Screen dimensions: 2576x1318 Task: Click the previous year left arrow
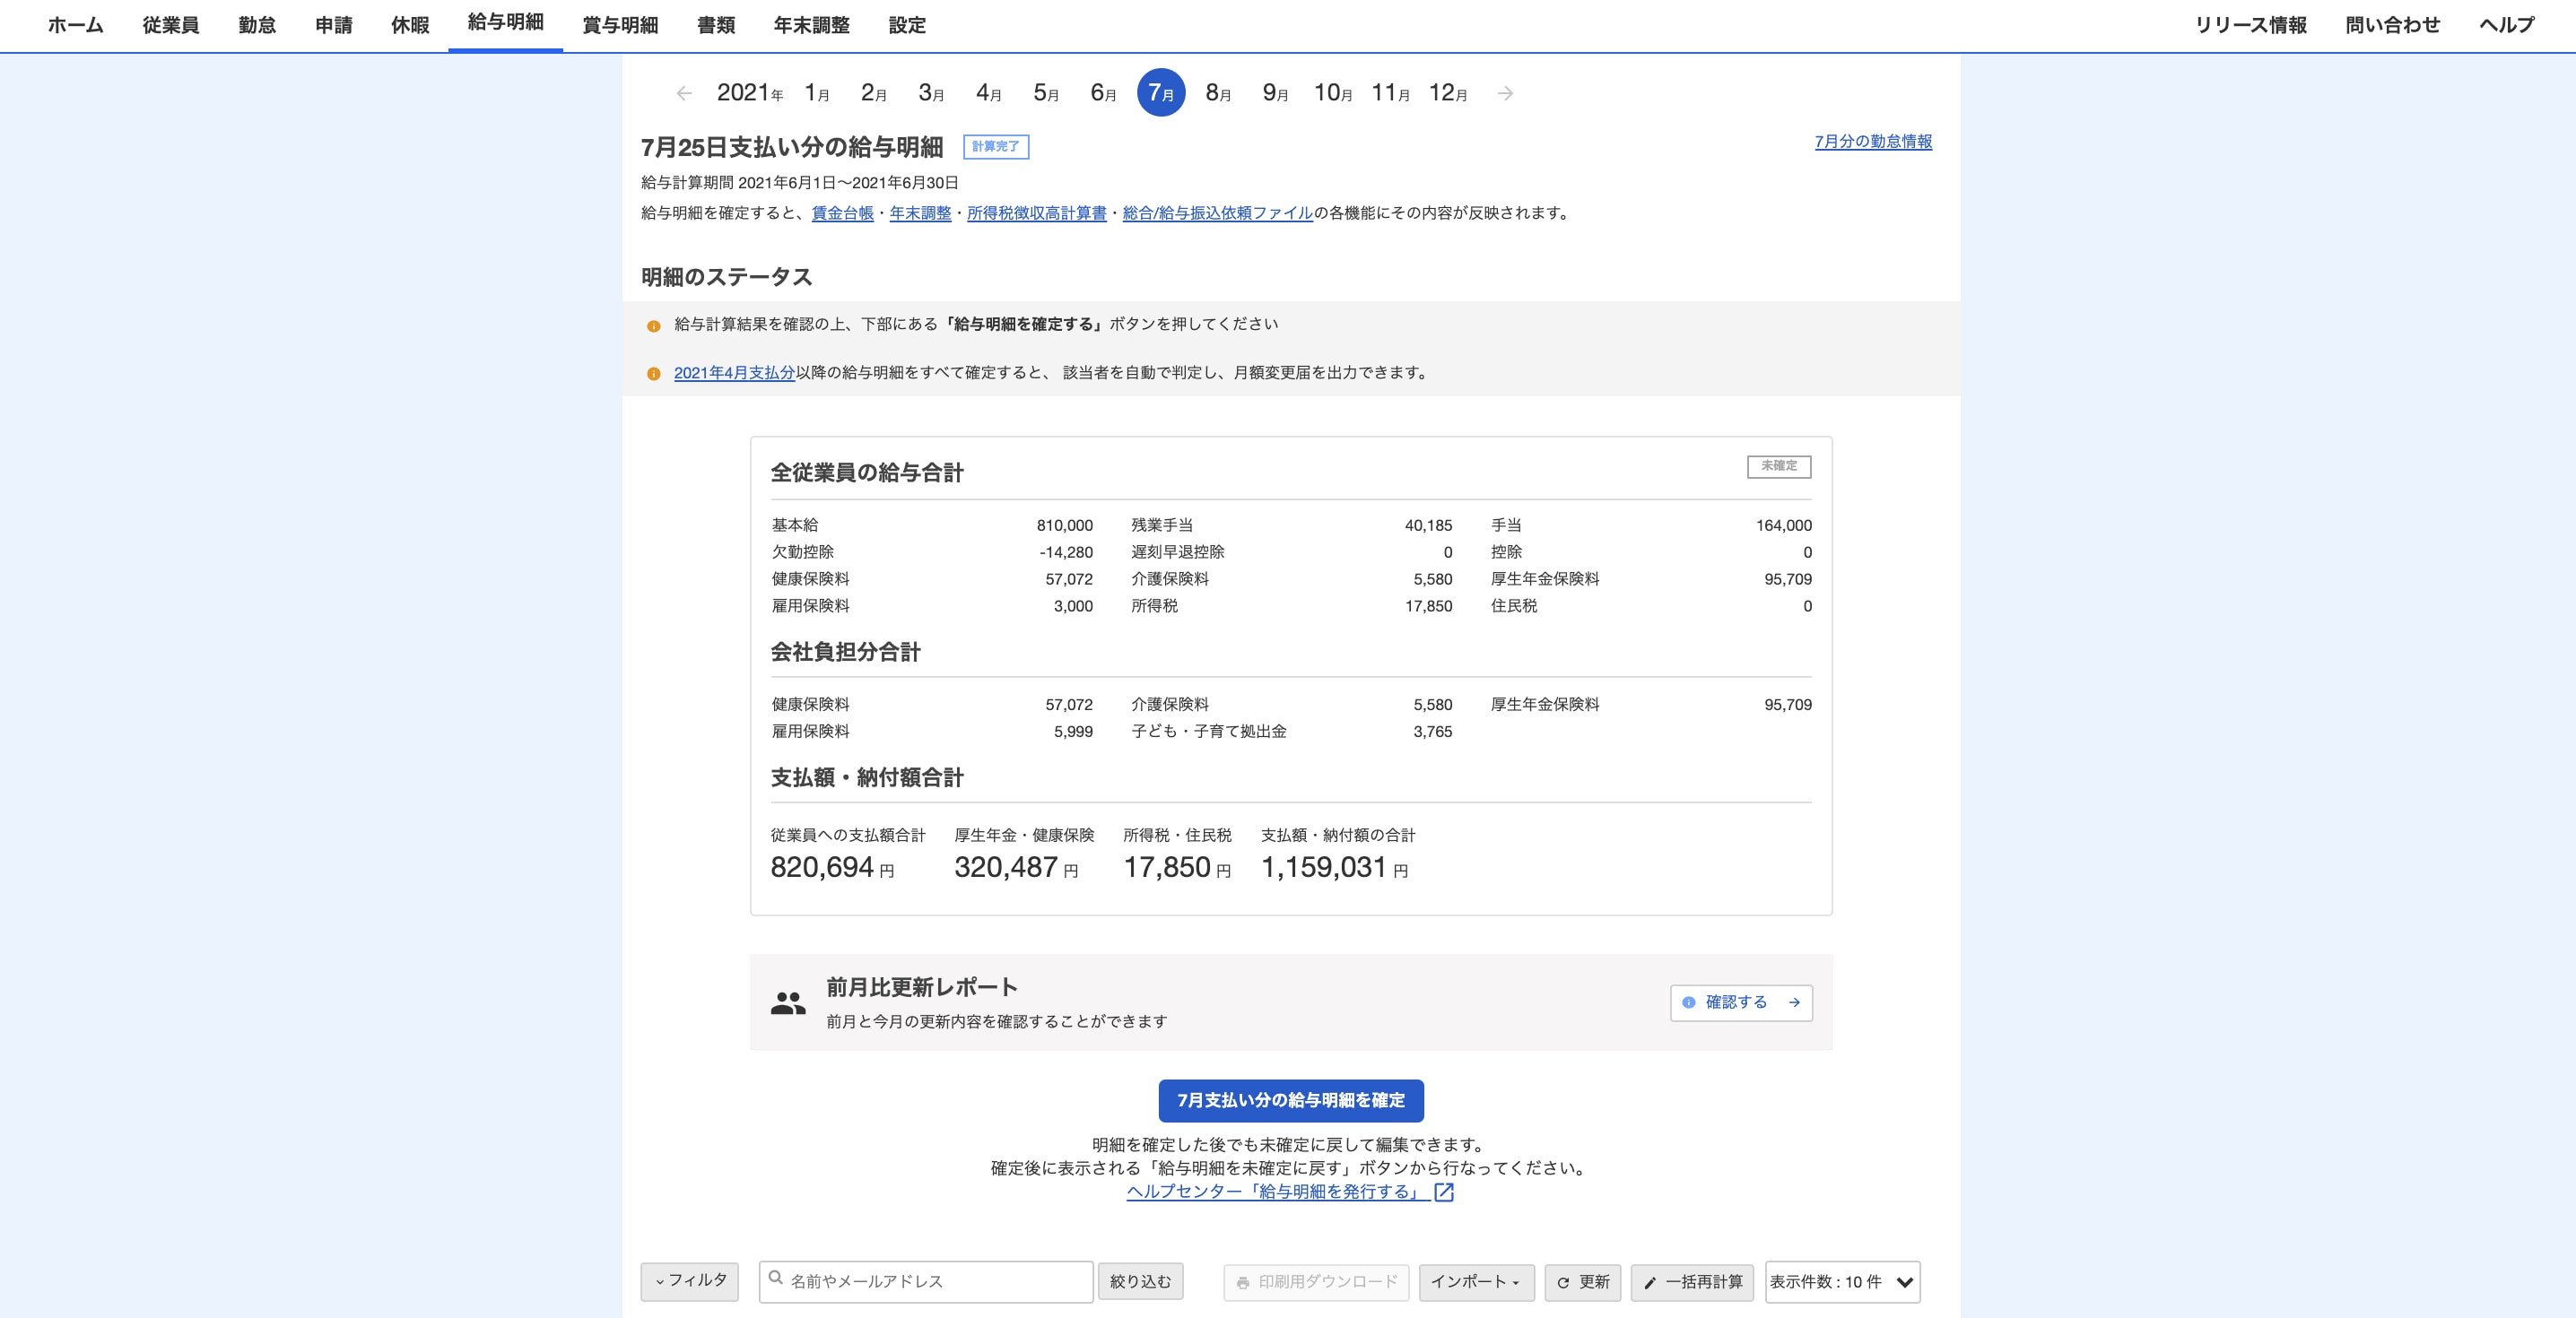pyautogui.click(x=684, y=93)
